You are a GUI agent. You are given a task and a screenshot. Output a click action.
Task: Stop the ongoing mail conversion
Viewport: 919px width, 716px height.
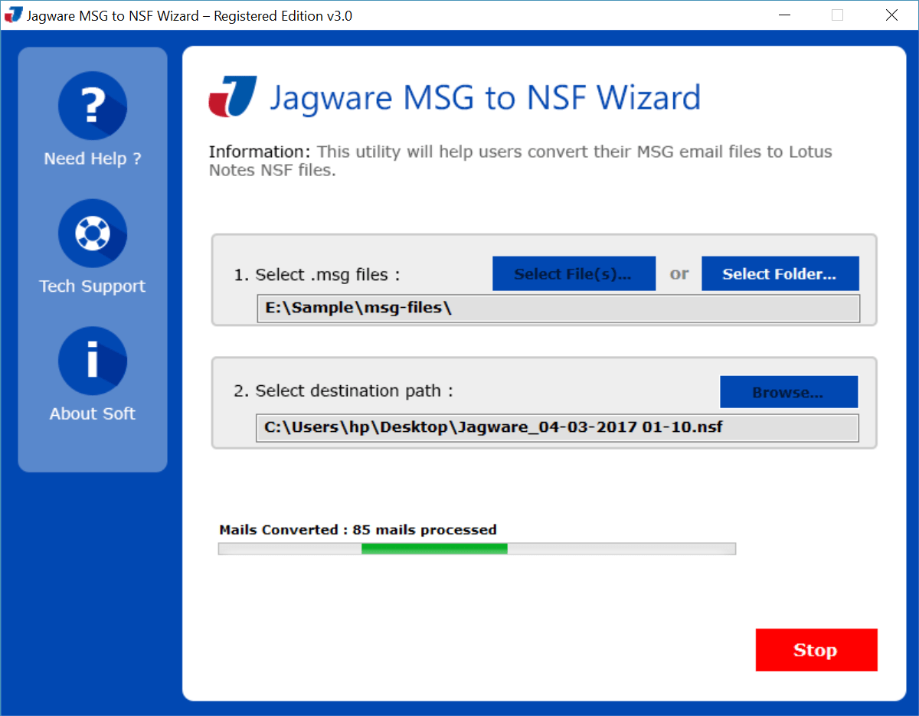coord(816,649)
